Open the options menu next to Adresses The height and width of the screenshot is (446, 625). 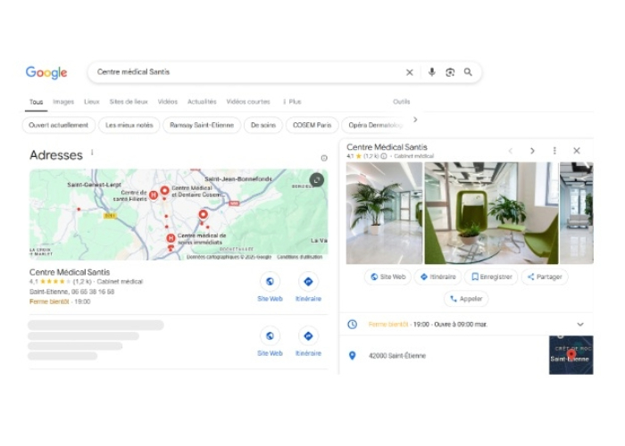tap(92, 153)
